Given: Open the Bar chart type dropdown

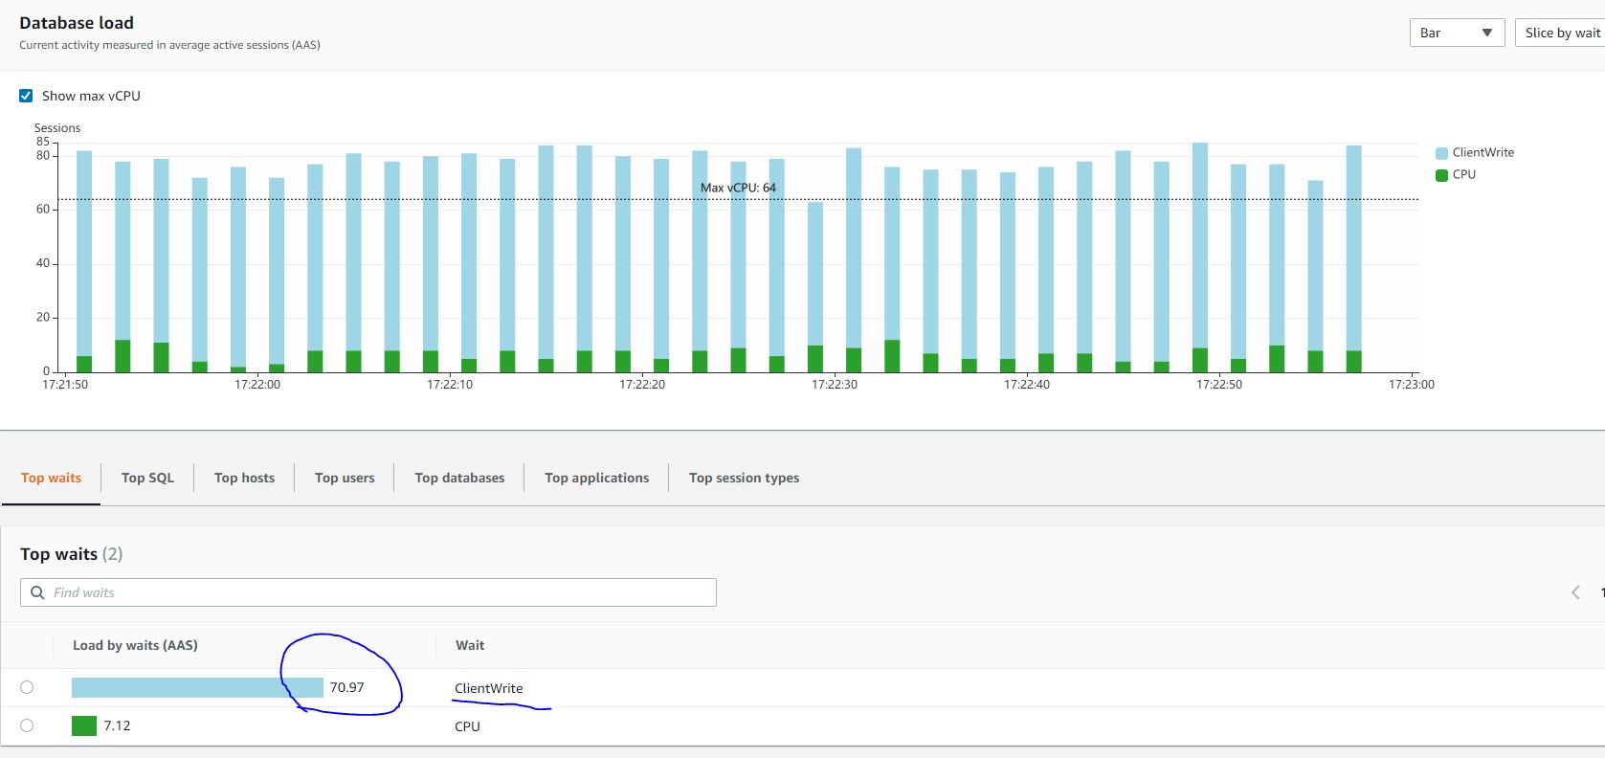Looking at the screenshot, I should 1456,33.
